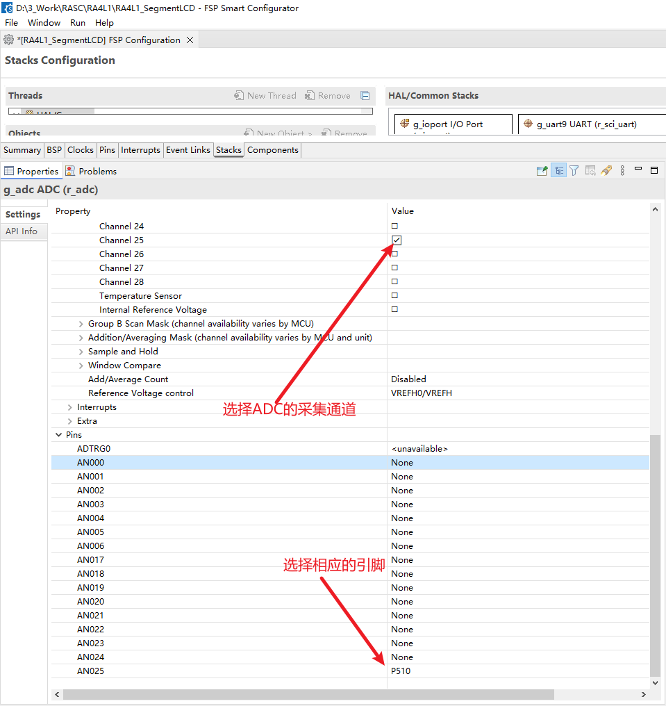The image size is (666, 706).
Task: Open the Properties view menu dots
Action: pyautogui.click(x=622, y=171)
